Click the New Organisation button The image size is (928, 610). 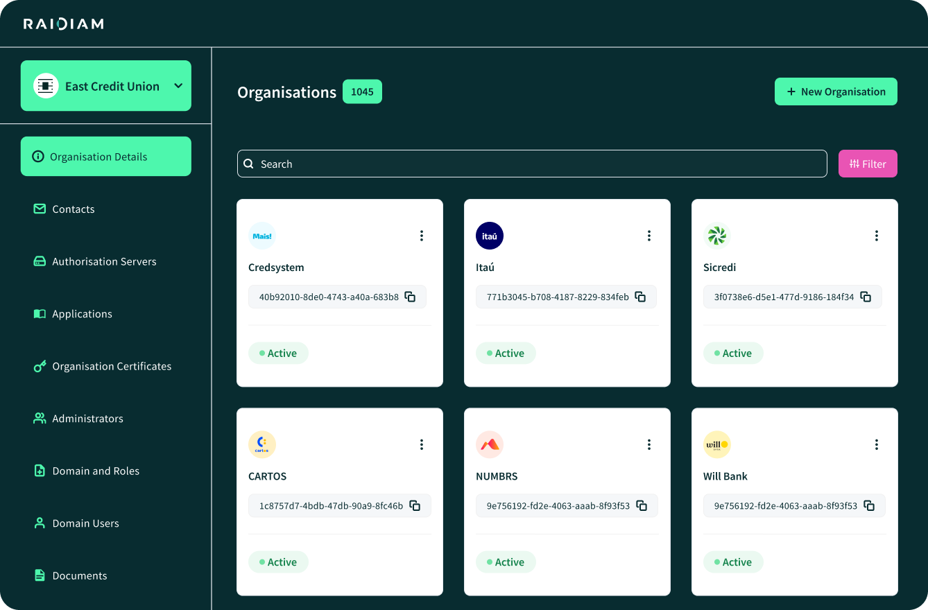coord(835,91)
